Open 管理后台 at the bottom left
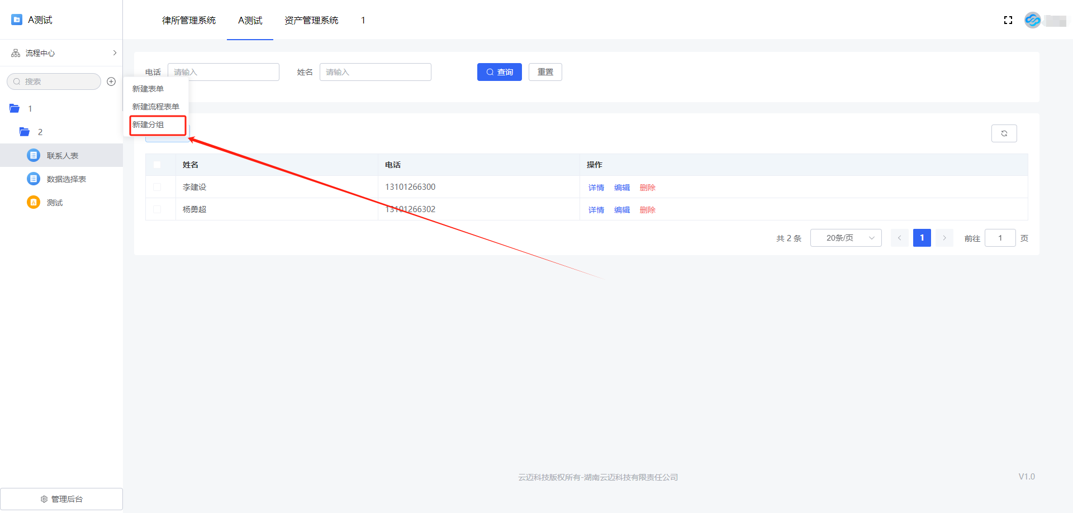Viewport: 1073px width, 513px height. (61, 499)
